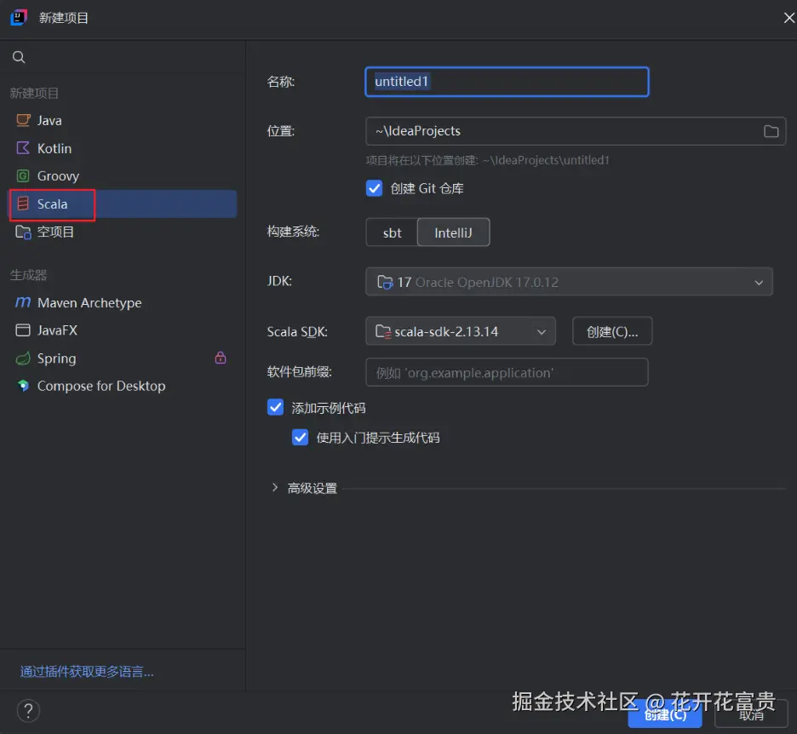Close the New Project dialog
Image resolution: width=797 pixels, height=734 pixels.
click(788, 18)
